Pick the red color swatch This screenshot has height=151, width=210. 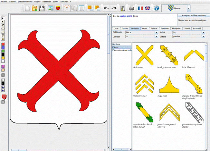coord(3,44)
